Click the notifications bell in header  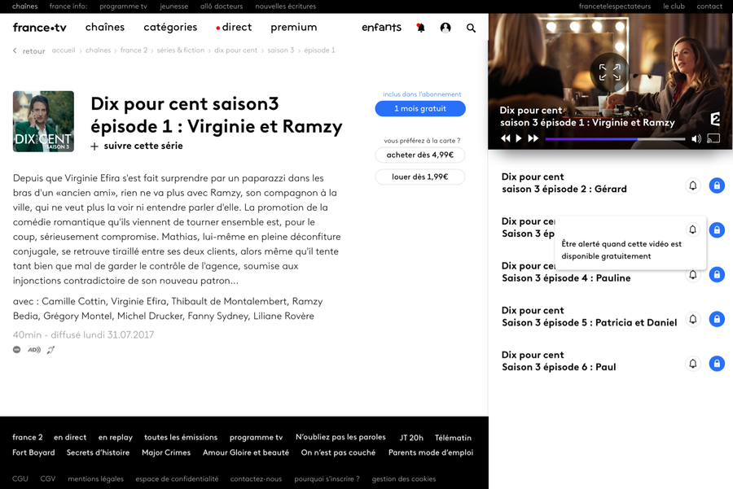(x=420, y=28)
